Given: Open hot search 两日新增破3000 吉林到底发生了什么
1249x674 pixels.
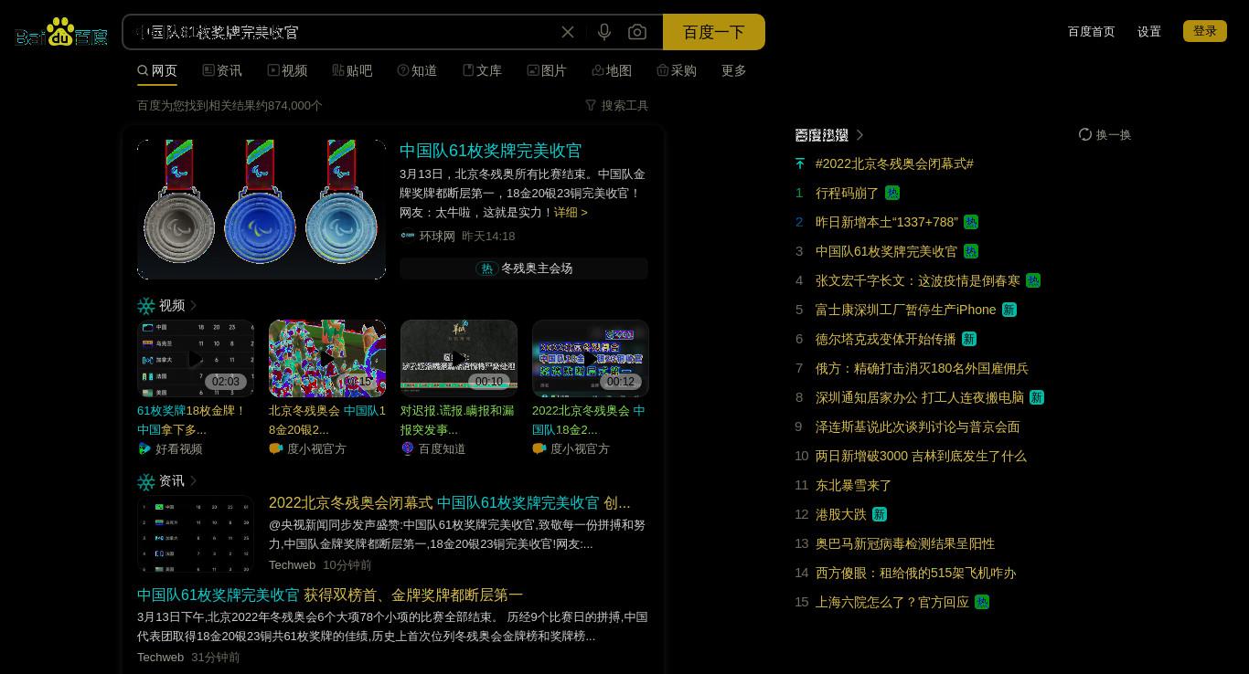Looking at the screenshot, I should click(921, 456).
